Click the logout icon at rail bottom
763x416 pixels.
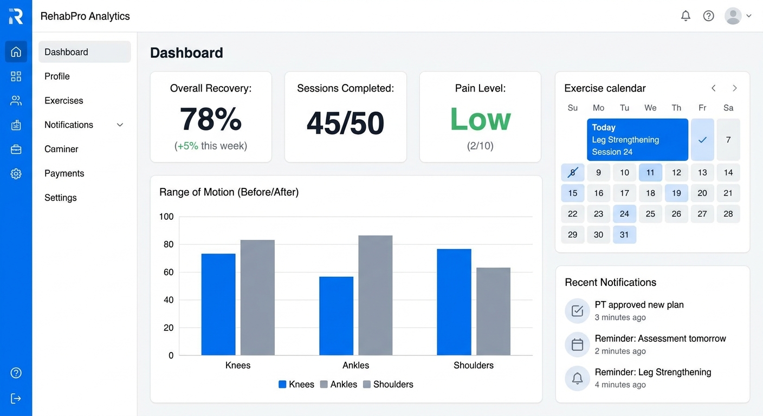coord(16,399)
